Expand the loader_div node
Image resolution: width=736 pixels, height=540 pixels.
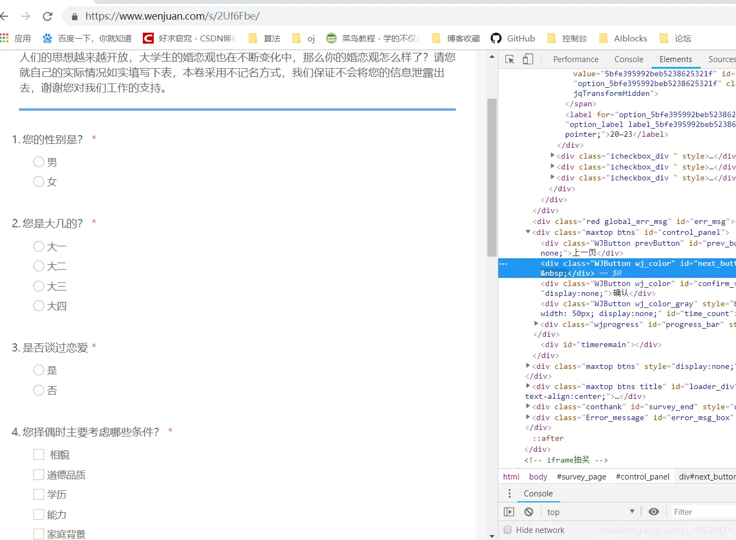coord(528,386)
